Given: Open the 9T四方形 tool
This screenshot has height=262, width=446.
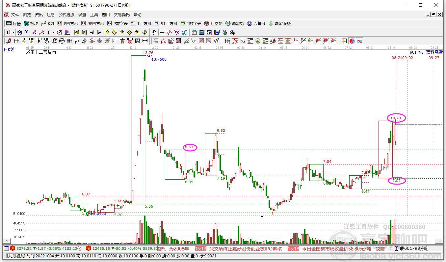Looking at the screenshot, I should point(166,23).
